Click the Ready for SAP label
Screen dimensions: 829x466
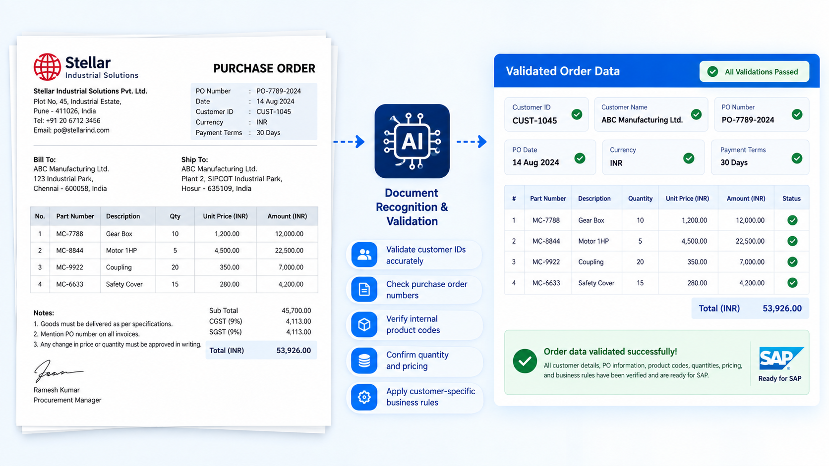point(779,379)
